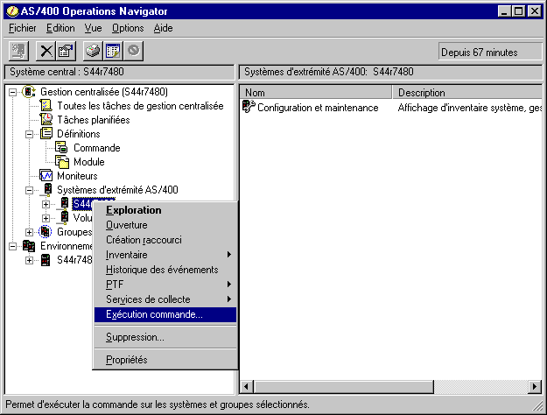Open Services de collecte submenu entry
The image size is (547, 415).
click(165, 299)
